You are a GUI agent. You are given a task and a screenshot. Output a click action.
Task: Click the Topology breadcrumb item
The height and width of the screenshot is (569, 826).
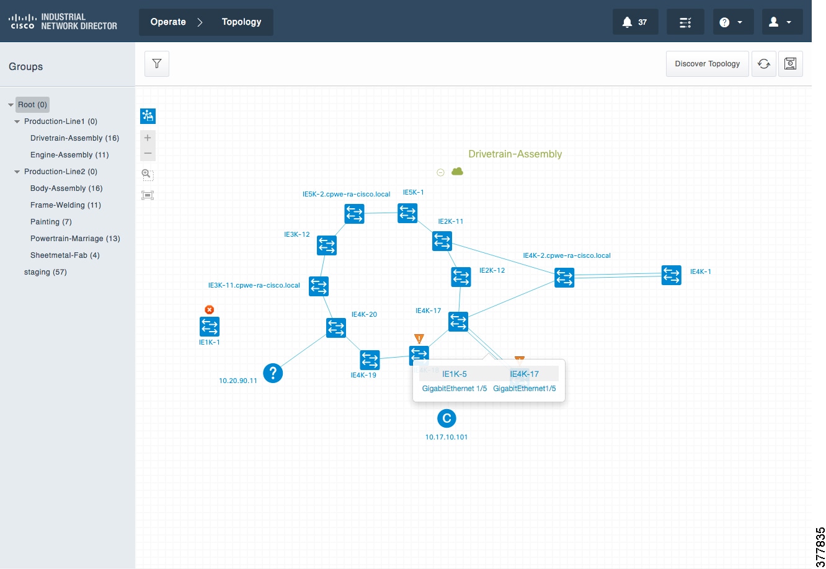coord(241,22)
